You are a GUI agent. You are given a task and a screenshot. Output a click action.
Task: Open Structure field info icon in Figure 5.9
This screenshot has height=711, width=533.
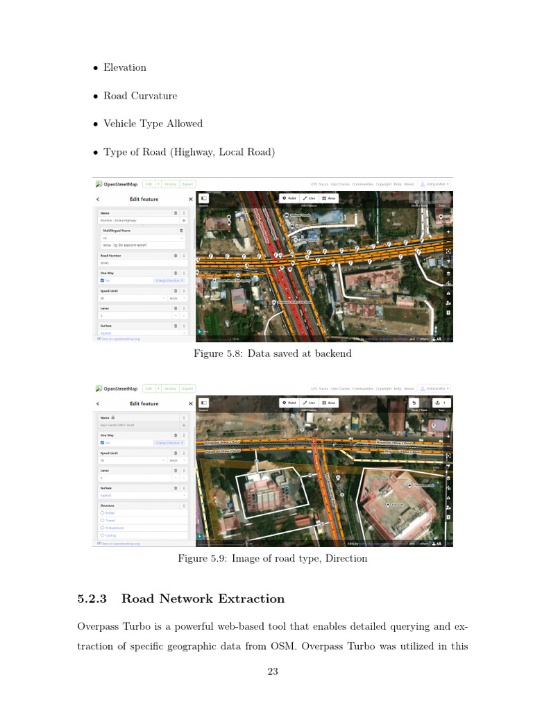click(x=184, y=505)
